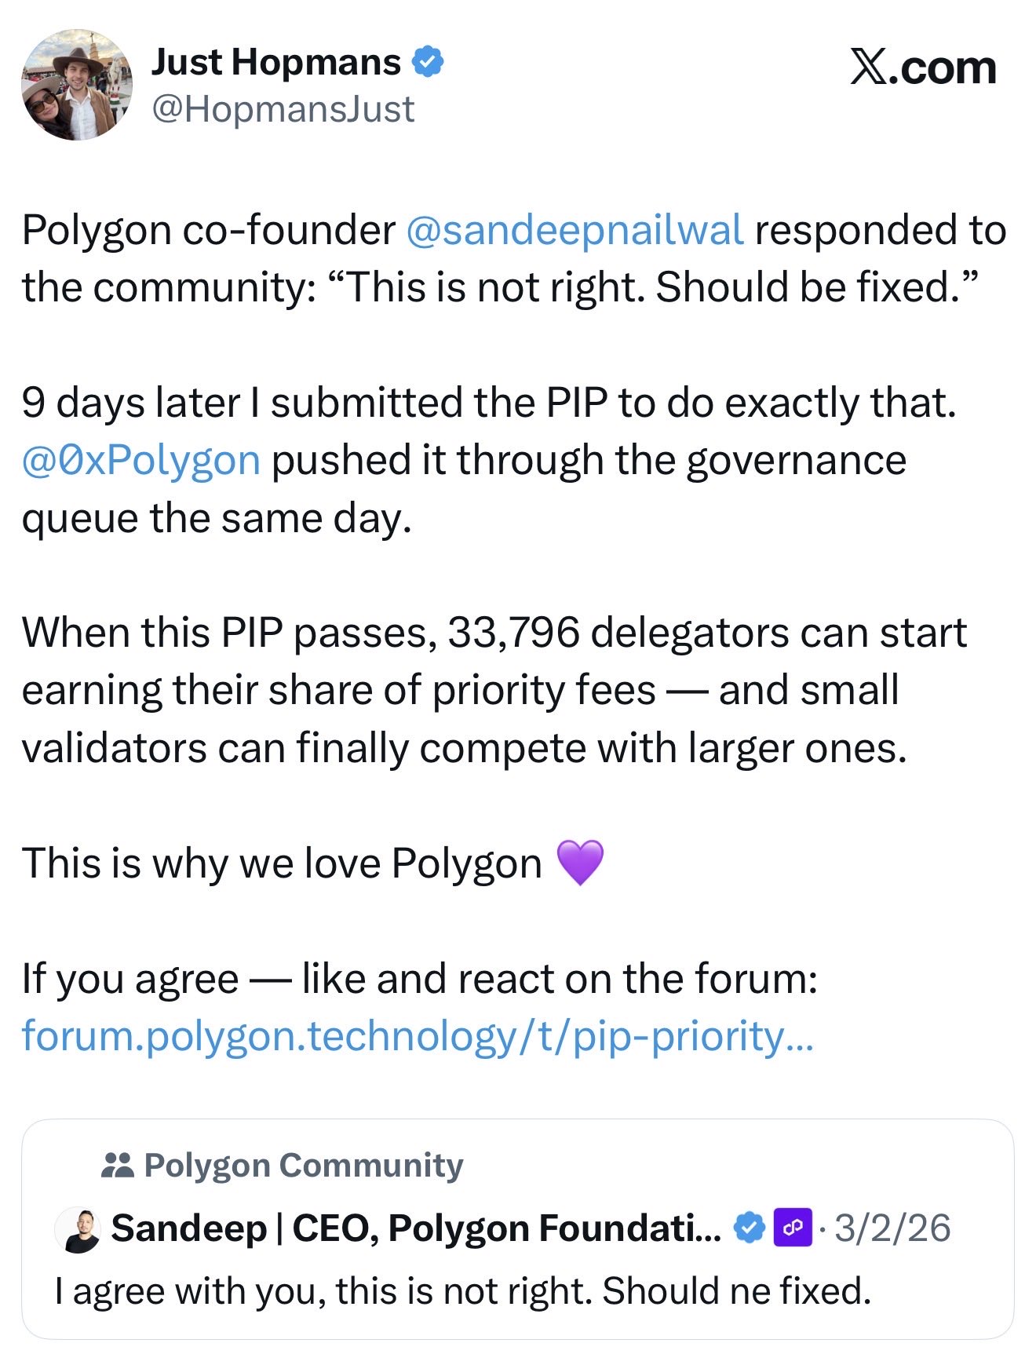Go to the @HopmansJust handle
Screen dimensions: 1036x1365
pyautogui.click(x=283, y=109)
